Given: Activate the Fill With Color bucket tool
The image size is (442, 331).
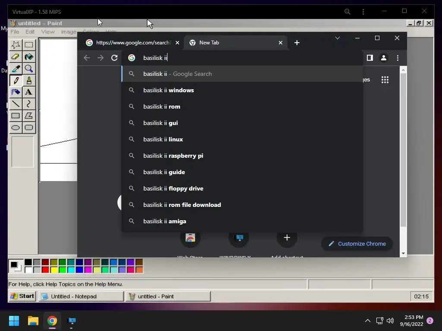Looking at the screenshot, I should tap(29, 57).
